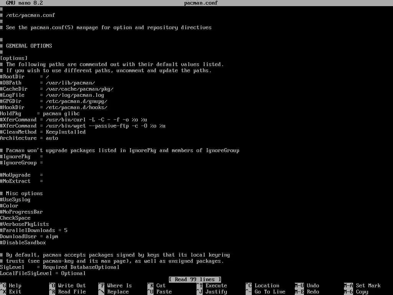Place cursor on the #CacheDir line
The height and width of the screenshot is (295, 393).
click(57, 89)
